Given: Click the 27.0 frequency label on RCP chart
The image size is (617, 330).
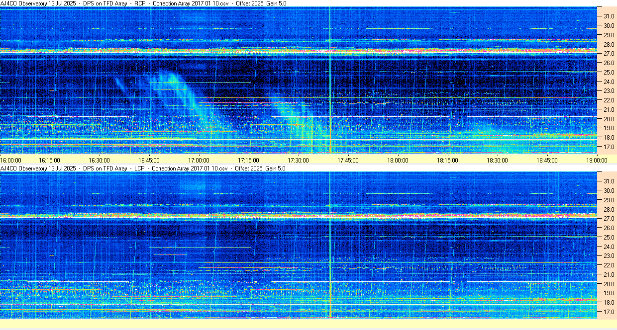Looking at the screenshot, I should (609, 53).
